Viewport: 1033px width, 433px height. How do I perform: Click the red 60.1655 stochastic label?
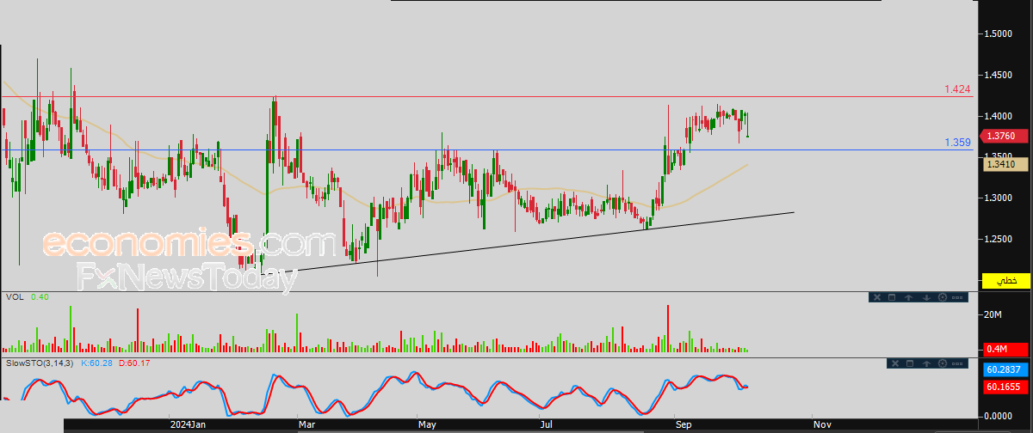[x=1005, y=387]
